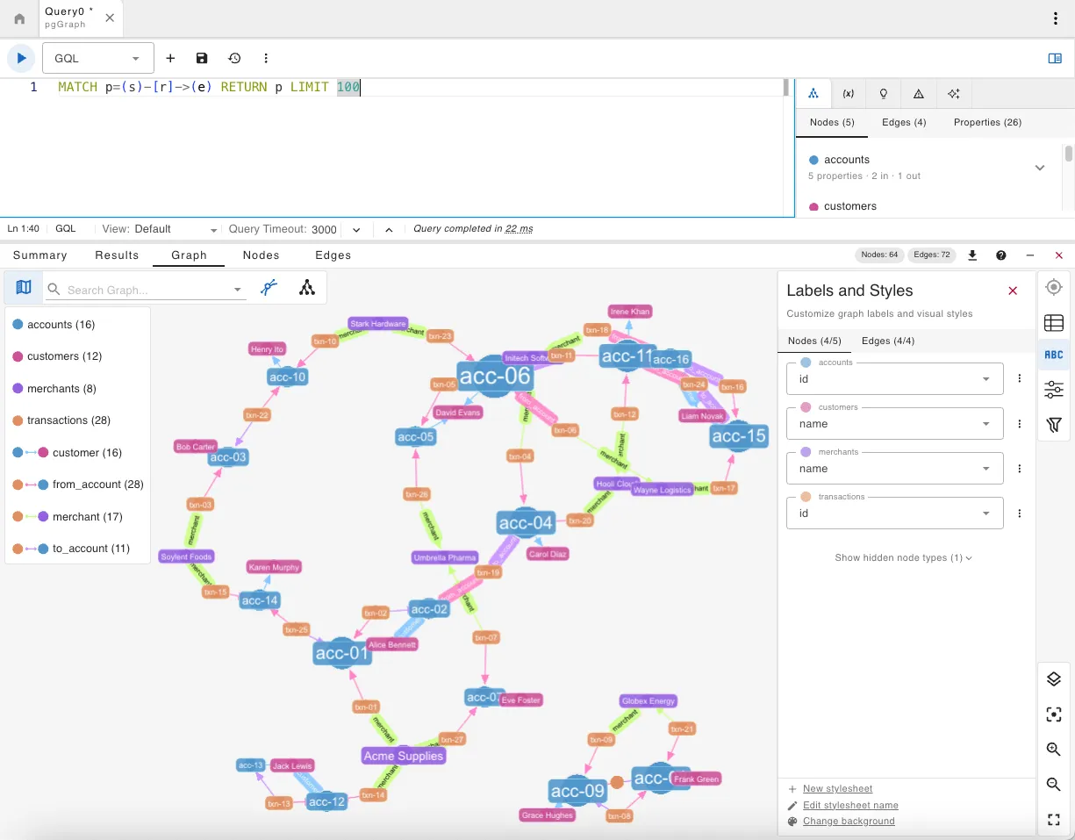The width and height of the screenshot is (1075, 840).
Task: Open query history clock icon
Action: click(234, 58)
